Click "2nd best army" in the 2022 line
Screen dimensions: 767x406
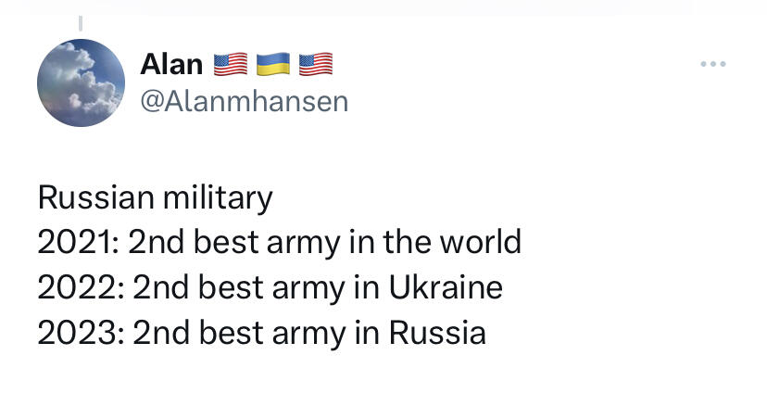pos(236,286)
